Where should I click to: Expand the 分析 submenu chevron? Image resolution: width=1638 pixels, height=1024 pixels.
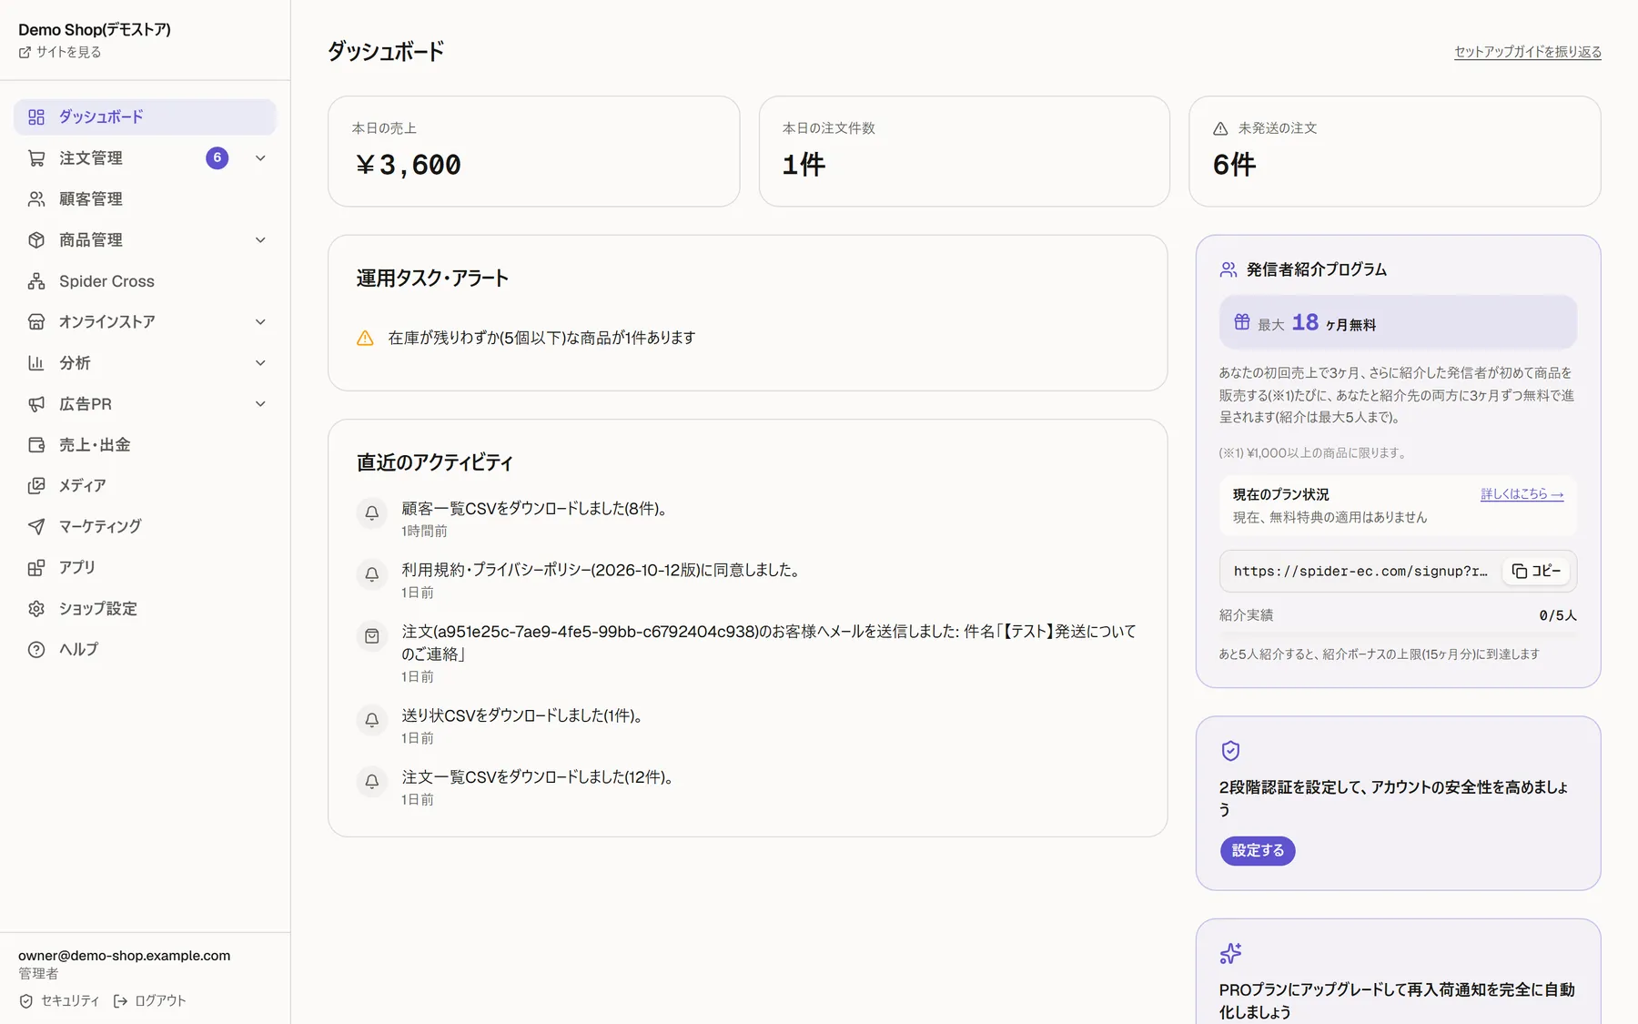[x=260, y=363]
